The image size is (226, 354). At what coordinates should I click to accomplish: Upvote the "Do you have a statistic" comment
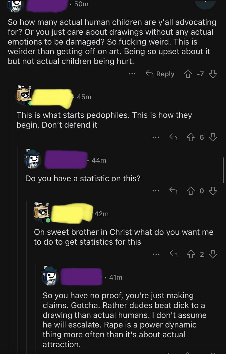pos(191,191)
